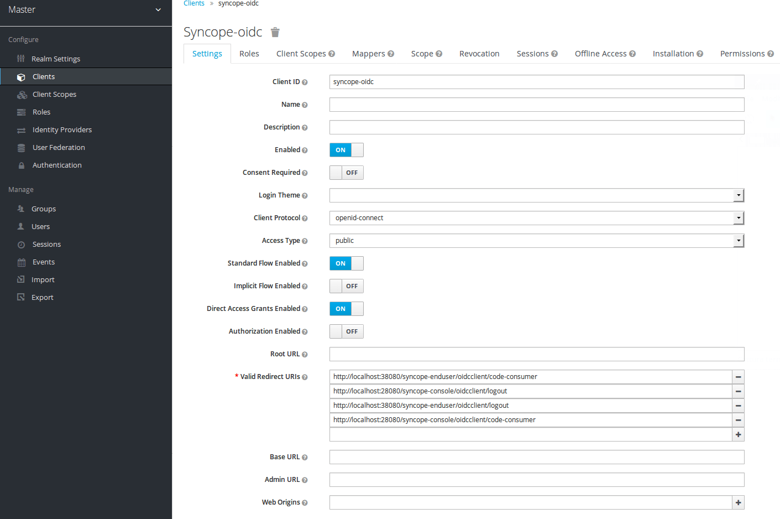
Task: Click the Client ID input field
Action: 537,82
